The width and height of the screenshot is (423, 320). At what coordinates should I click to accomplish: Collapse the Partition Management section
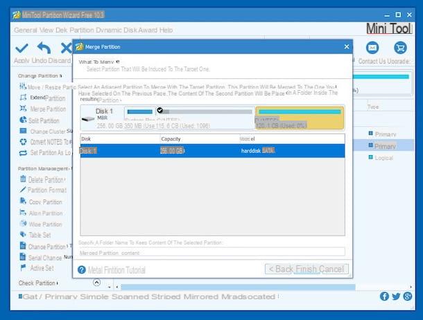(44, 168)
